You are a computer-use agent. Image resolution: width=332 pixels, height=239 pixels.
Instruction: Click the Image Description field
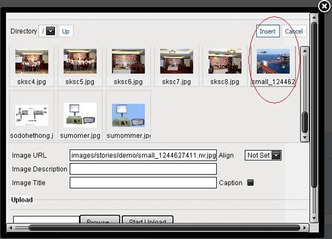[x=143, y=169]
